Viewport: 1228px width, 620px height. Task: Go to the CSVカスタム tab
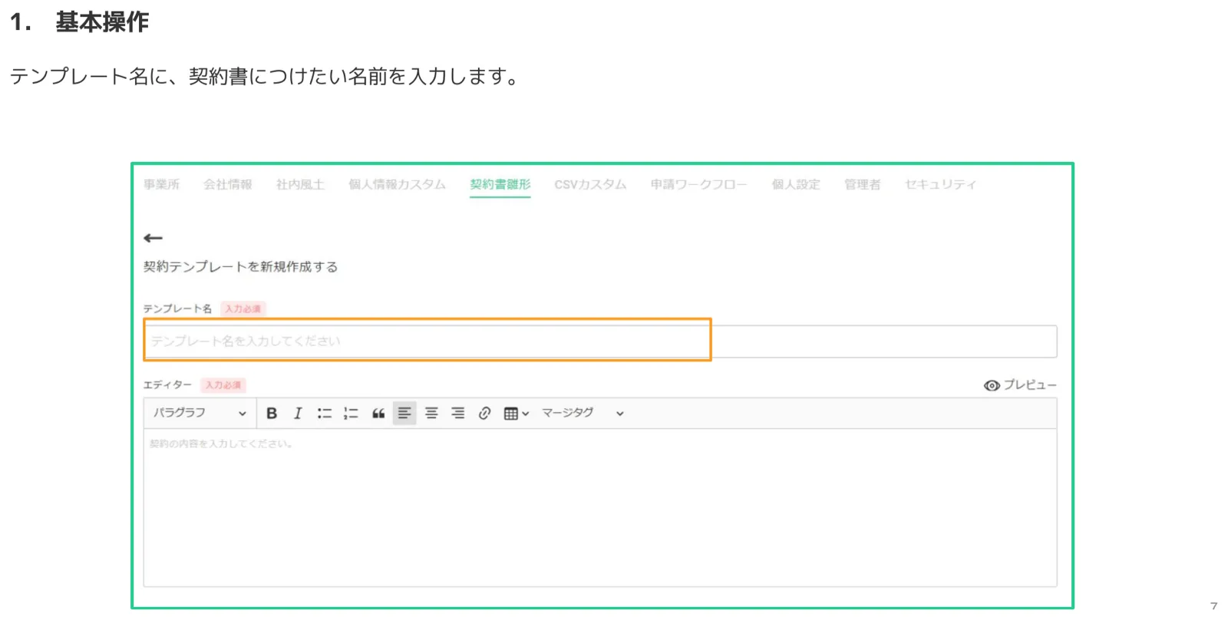(590, 184)
